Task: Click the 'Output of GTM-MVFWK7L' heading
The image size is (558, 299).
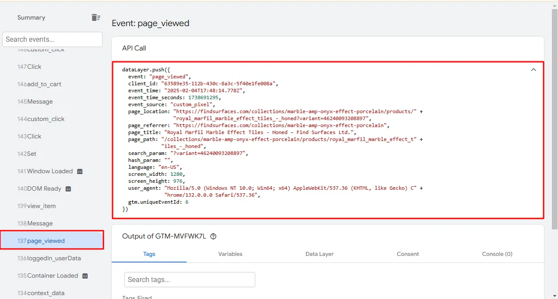Action: click(164, 236)
